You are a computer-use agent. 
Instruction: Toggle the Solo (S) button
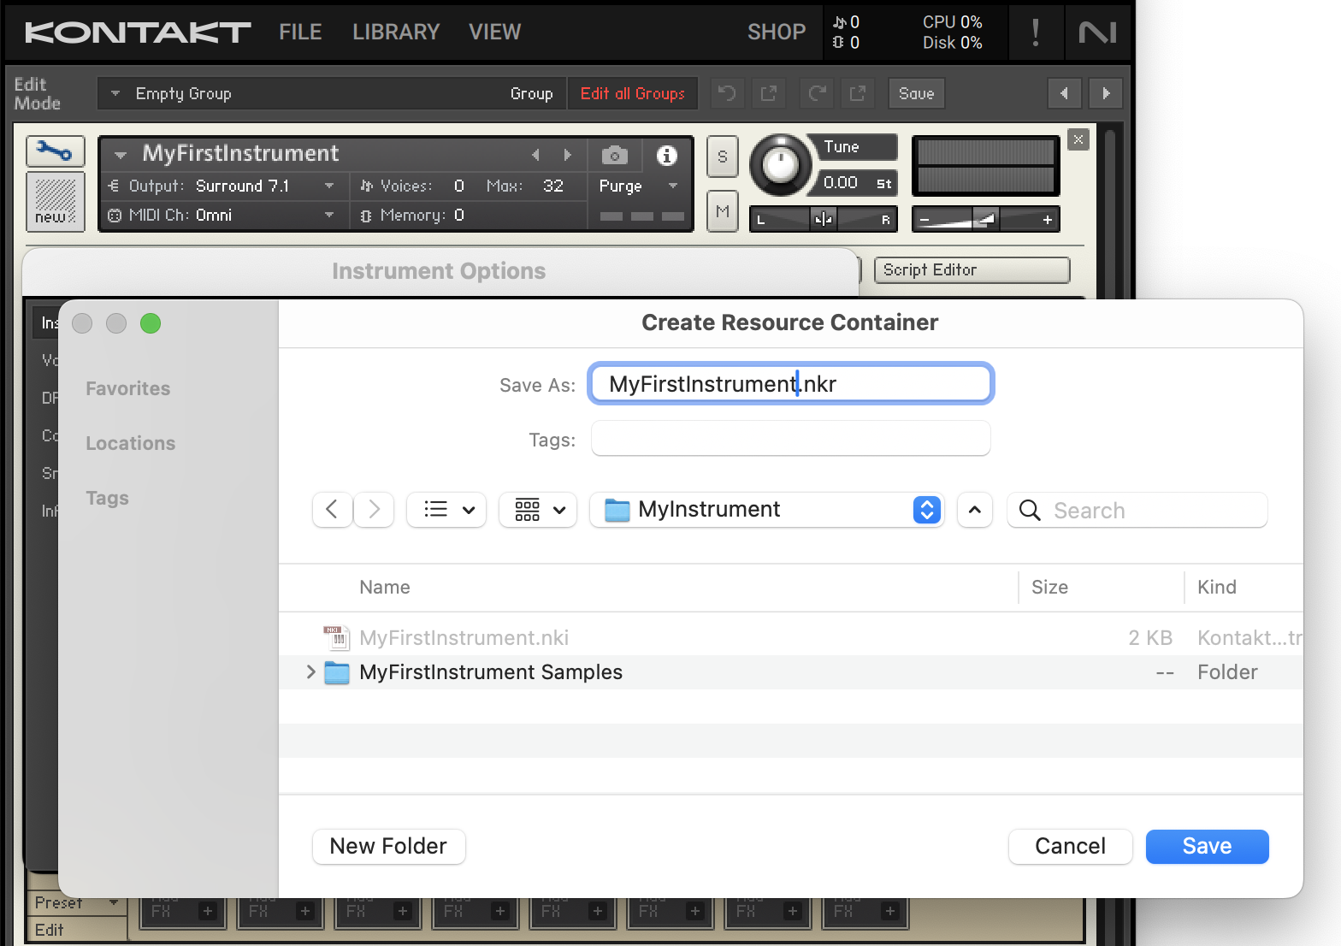click(x=723, y=157)
